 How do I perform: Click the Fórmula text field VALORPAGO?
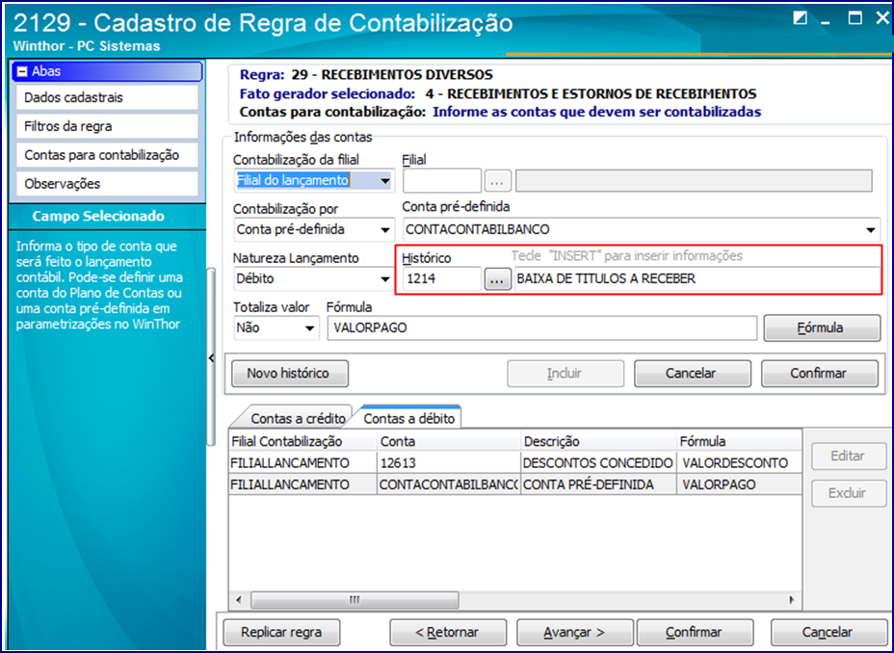[x=541, y=328]
